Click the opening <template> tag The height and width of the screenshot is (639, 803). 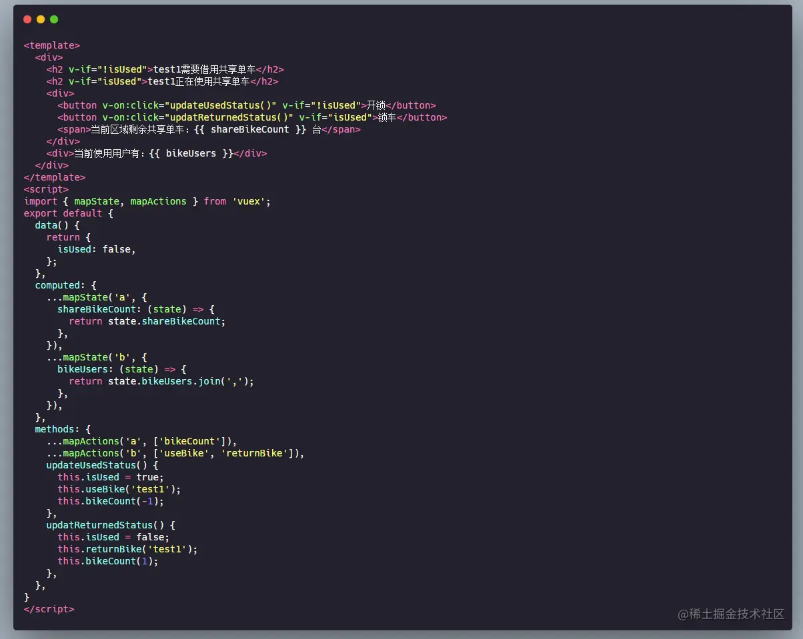[52, 45]
